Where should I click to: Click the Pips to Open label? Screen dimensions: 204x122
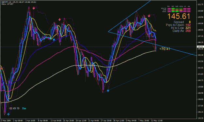coord(175,25)
